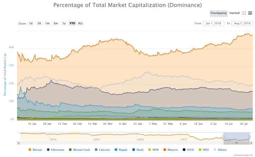
Task: Toggle Bitcoin series in legend
Action: point(35,150)
